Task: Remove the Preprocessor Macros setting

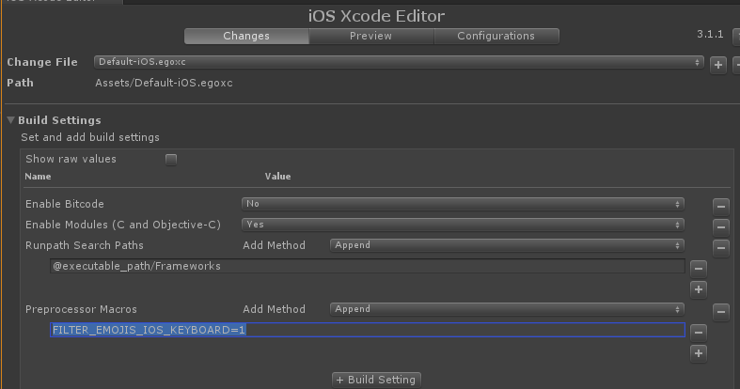Action: point(720,311)
